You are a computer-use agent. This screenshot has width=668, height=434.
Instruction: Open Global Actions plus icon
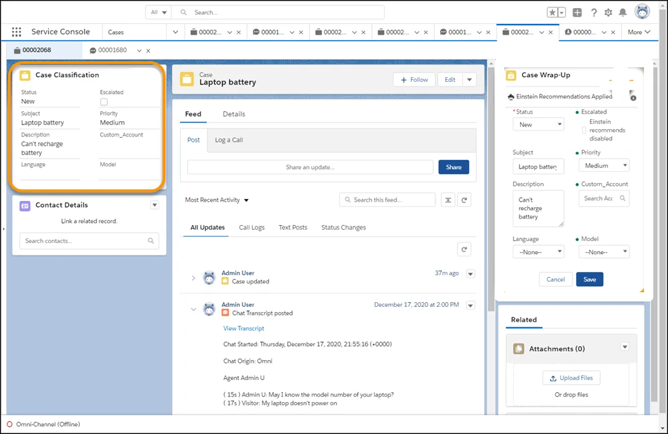[577, 13]
